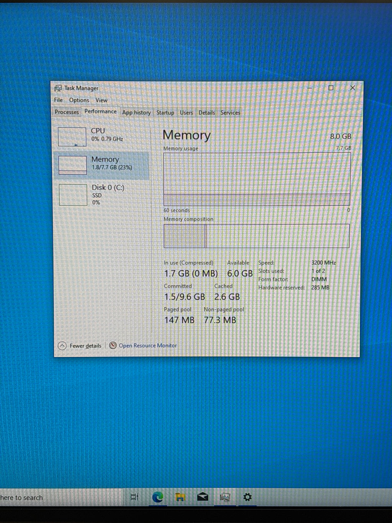Close the Task Manager window
Image resolution: width=392 pixels, height=523 pixels.
click(353, 88)
